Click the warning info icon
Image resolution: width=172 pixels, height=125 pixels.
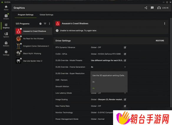pyautogui.click(x=57, y=31)
